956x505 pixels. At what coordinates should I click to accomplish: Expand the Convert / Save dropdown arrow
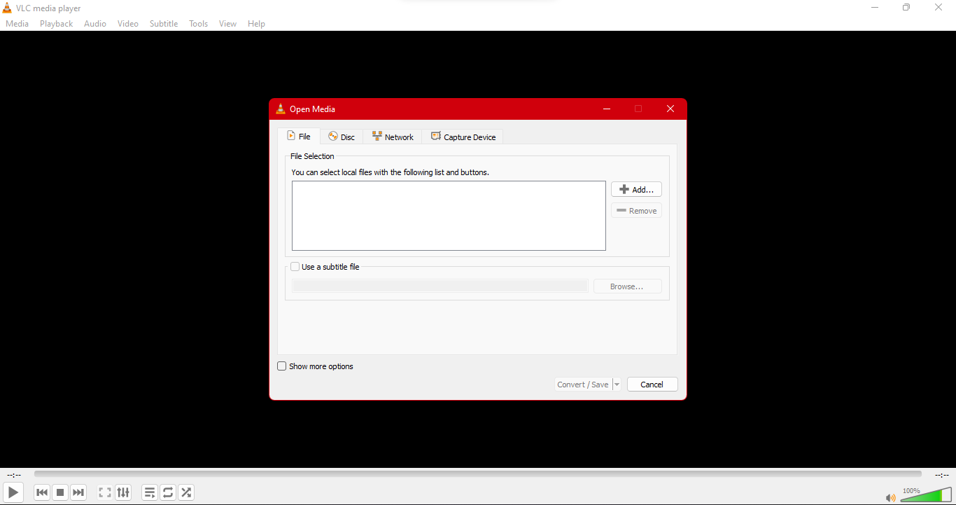pos(617,385)
